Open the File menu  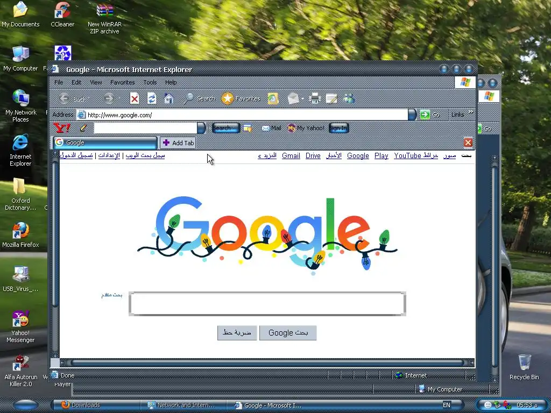[x=59, y=82]
